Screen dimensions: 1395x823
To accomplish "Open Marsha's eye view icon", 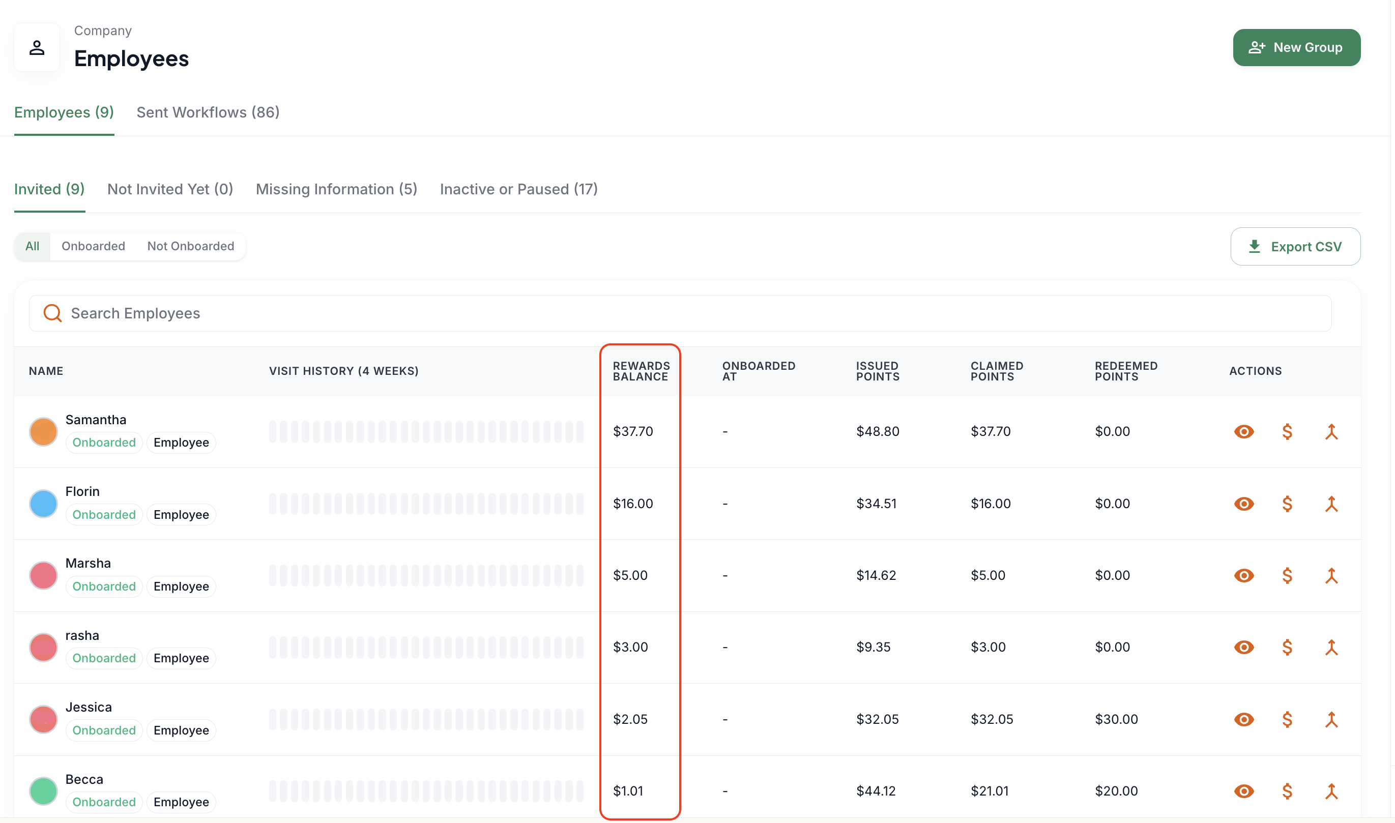I will tap(1243, 575).
